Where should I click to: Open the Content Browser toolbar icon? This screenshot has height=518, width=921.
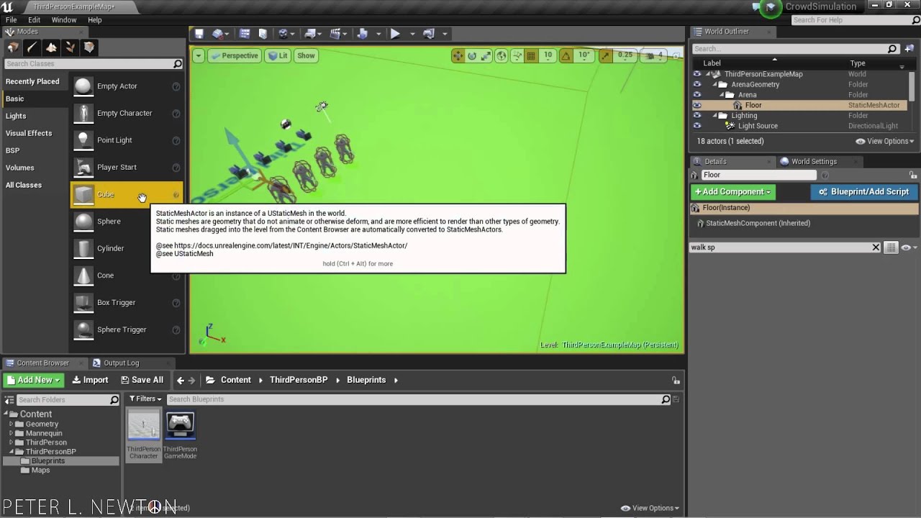pos(245,34)
